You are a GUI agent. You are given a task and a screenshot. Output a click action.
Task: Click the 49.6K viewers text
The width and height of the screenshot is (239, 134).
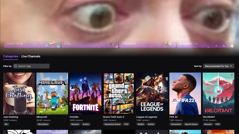point(44,120)
